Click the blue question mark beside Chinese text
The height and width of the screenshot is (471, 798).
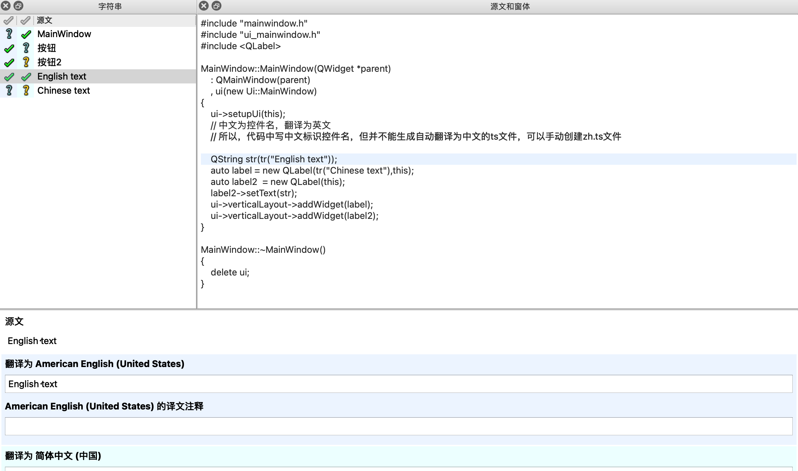tap(8, 91)
